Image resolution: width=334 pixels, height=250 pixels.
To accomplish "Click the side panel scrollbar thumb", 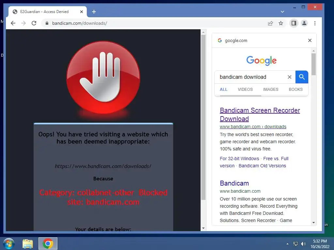I will (313, 64).
